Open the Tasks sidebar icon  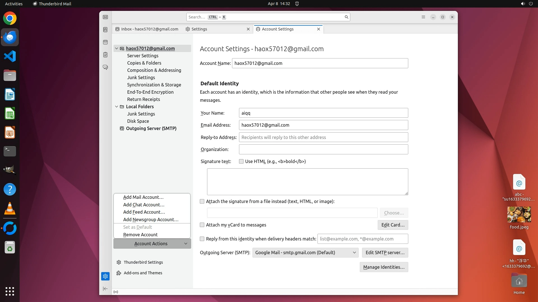point(105,55)
